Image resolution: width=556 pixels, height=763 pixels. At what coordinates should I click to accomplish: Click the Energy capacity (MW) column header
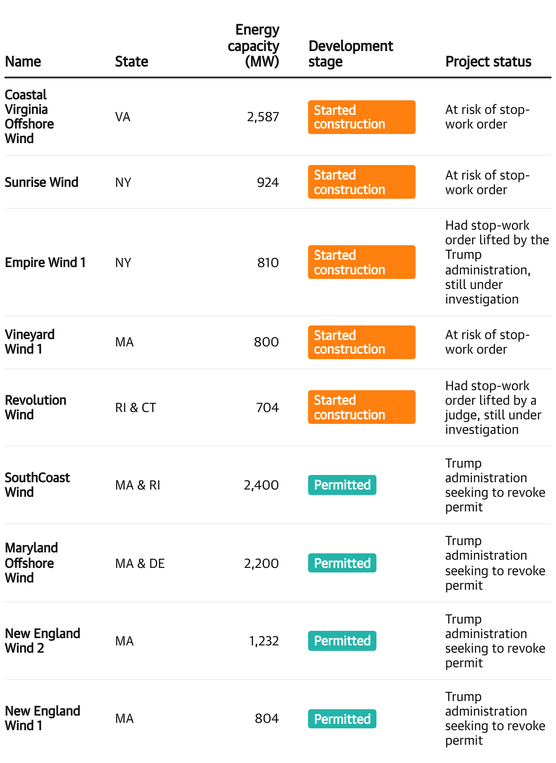253,46
